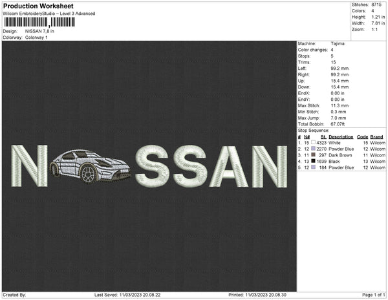Click the Min Stitch value '0.3 mm'
Image resolution: width=388 pixels, height=300 pixels.
(x=338, y=112)
